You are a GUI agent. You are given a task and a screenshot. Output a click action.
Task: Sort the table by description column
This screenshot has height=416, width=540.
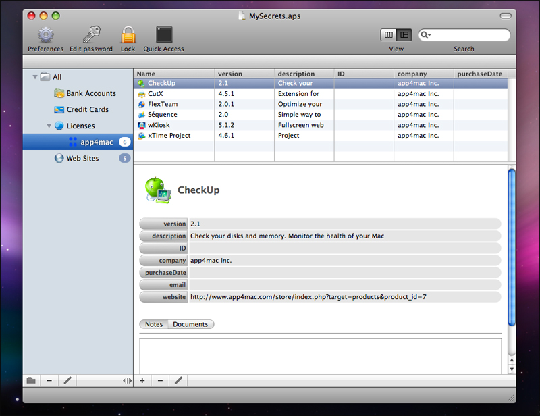coord(304,74)
